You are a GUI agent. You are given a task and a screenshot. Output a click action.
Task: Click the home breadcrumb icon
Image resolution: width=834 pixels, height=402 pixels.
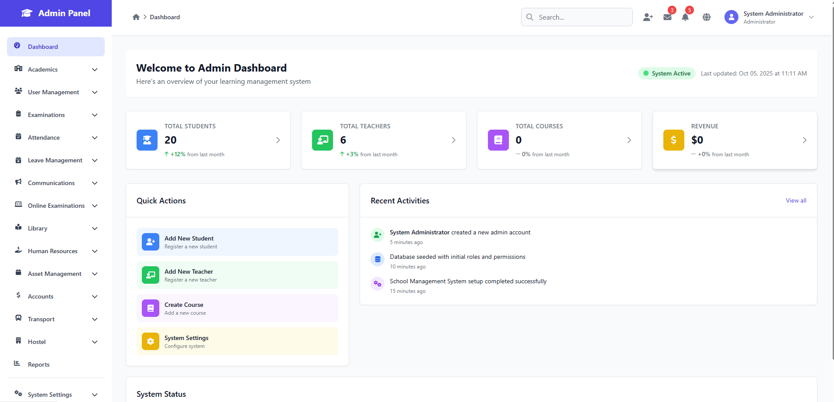[136, 17]
